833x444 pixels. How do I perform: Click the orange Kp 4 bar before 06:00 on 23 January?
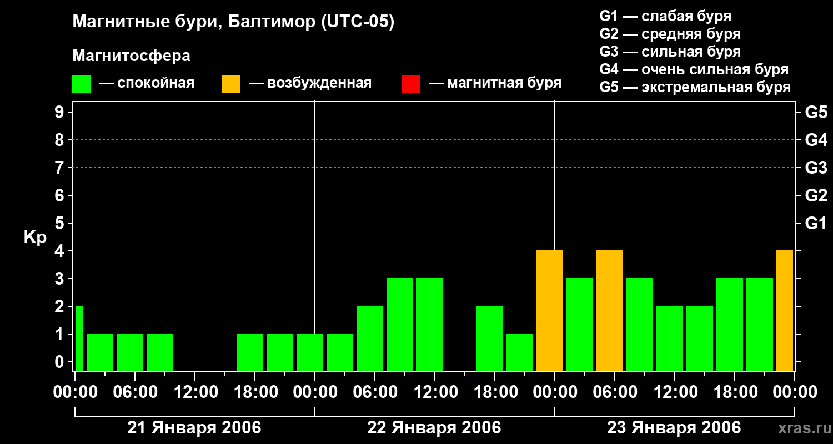coord(610,310)
